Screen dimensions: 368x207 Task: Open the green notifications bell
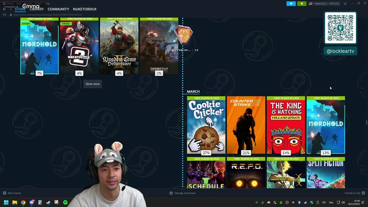coord(302,4)
